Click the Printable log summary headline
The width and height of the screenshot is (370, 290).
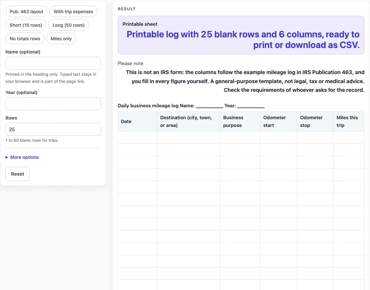click(x=243, y=40)
